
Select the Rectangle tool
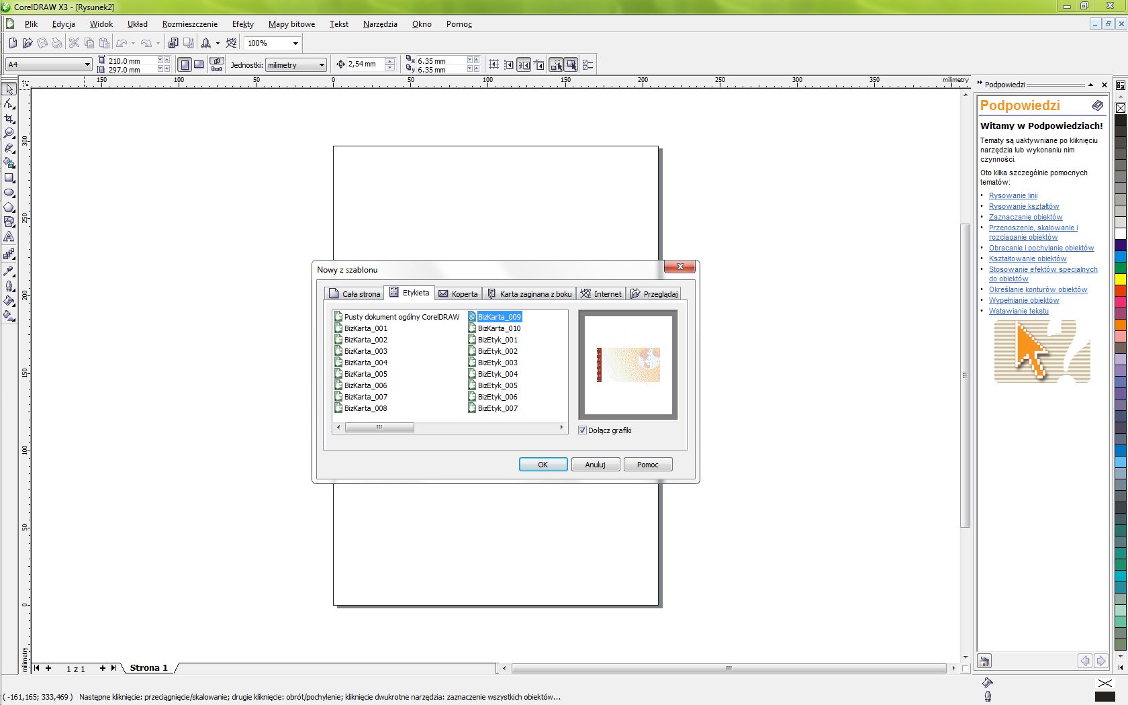point(9,178)
